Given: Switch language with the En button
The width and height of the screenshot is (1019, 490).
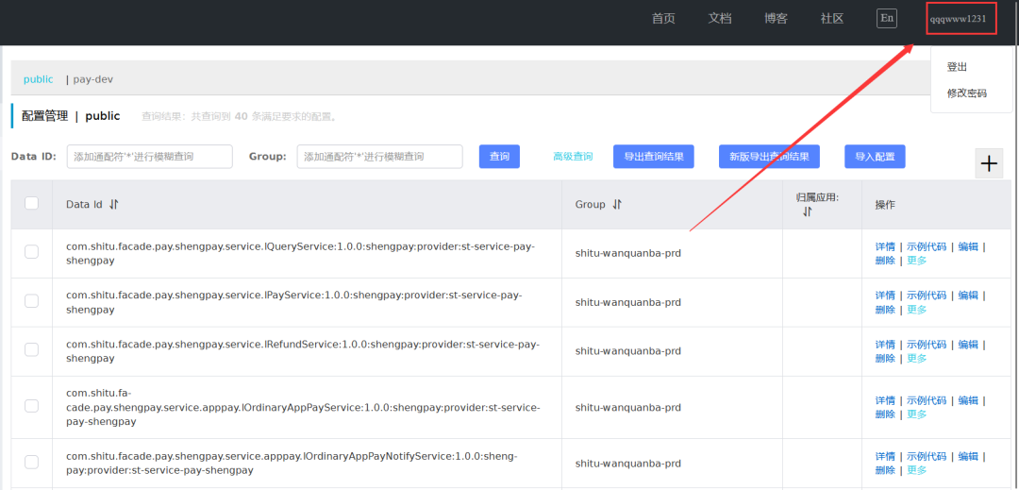Looking at the screenshot, I should (886, 18).
